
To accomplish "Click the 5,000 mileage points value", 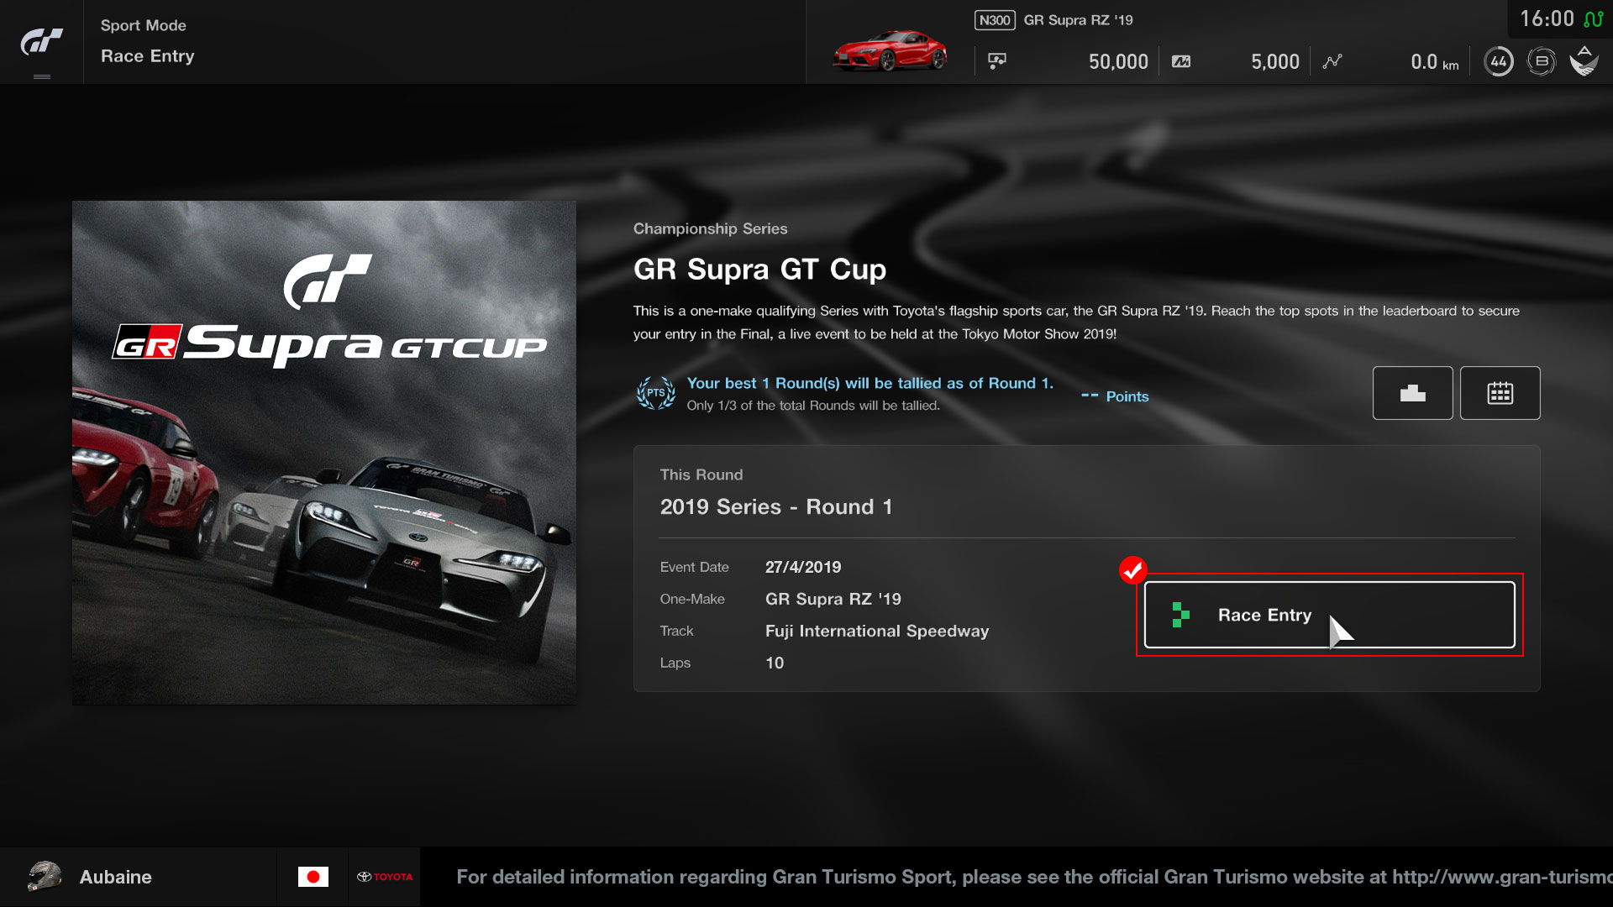I will click(1275, 61).
